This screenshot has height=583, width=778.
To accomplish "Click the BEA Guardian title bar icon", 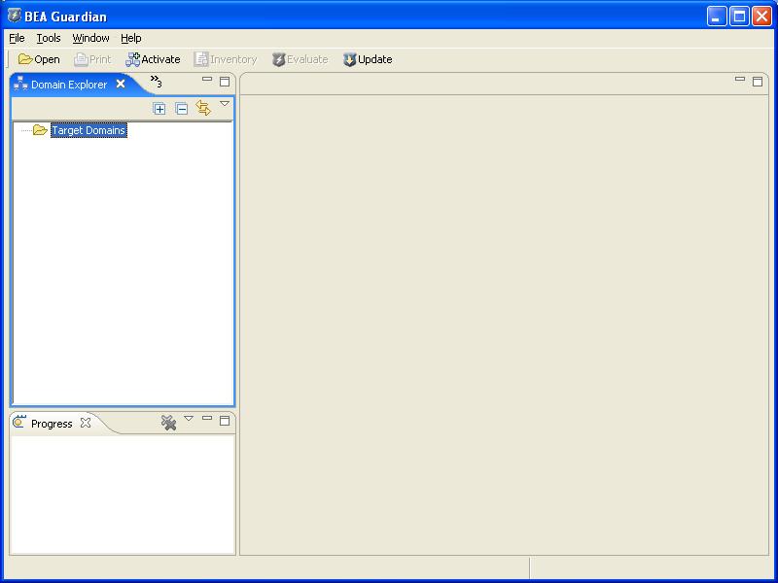I will (15, 16).
